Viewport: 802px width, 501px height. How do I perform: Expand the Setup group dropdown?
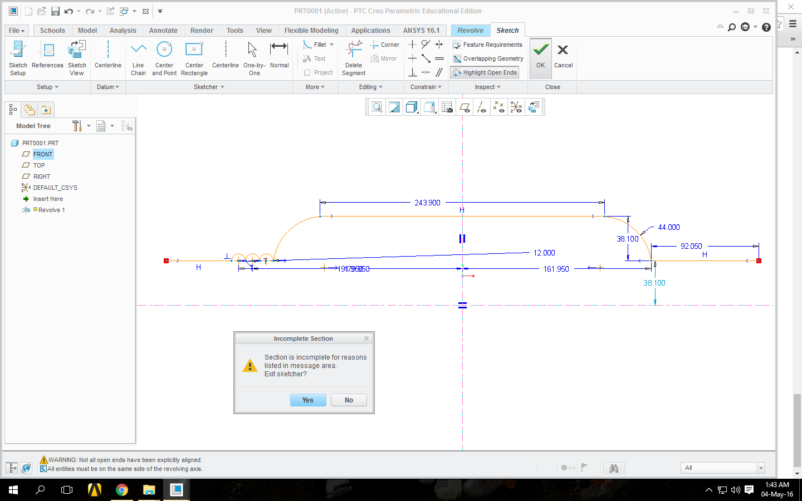(x=47, y=87)
